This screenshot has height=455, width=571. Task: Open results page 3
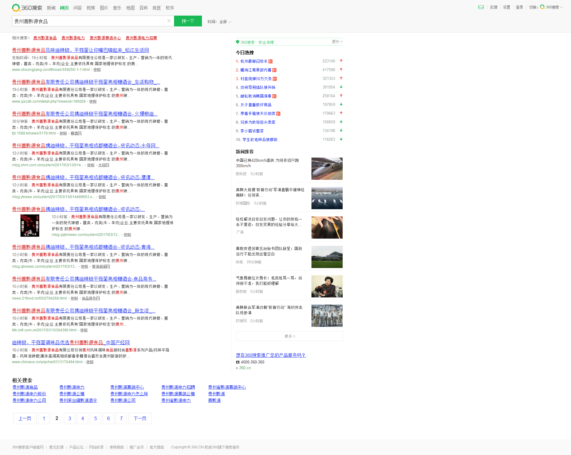click(70, 418)
